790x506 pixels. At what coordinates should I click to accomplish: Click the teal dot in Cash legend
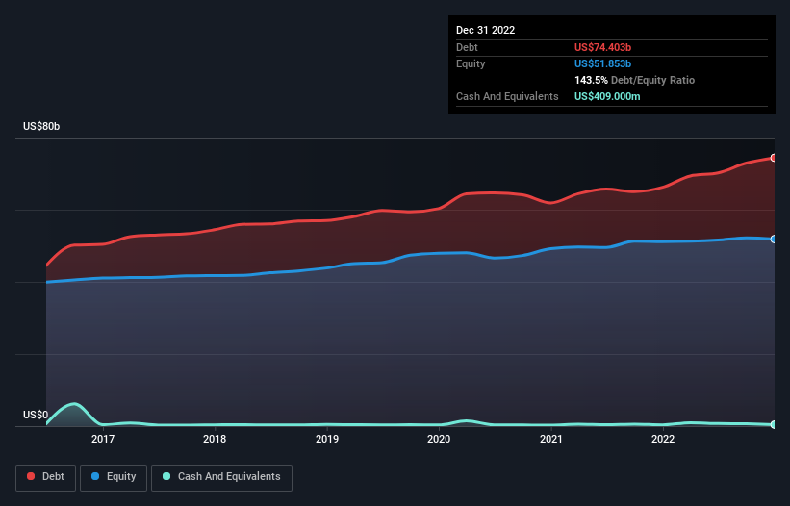pos(166,476)
